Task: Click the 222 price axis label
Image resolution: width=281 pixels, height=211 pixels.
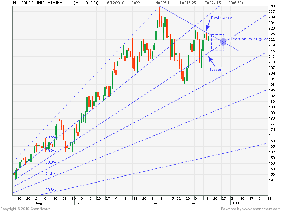Action: coord(272,40)
